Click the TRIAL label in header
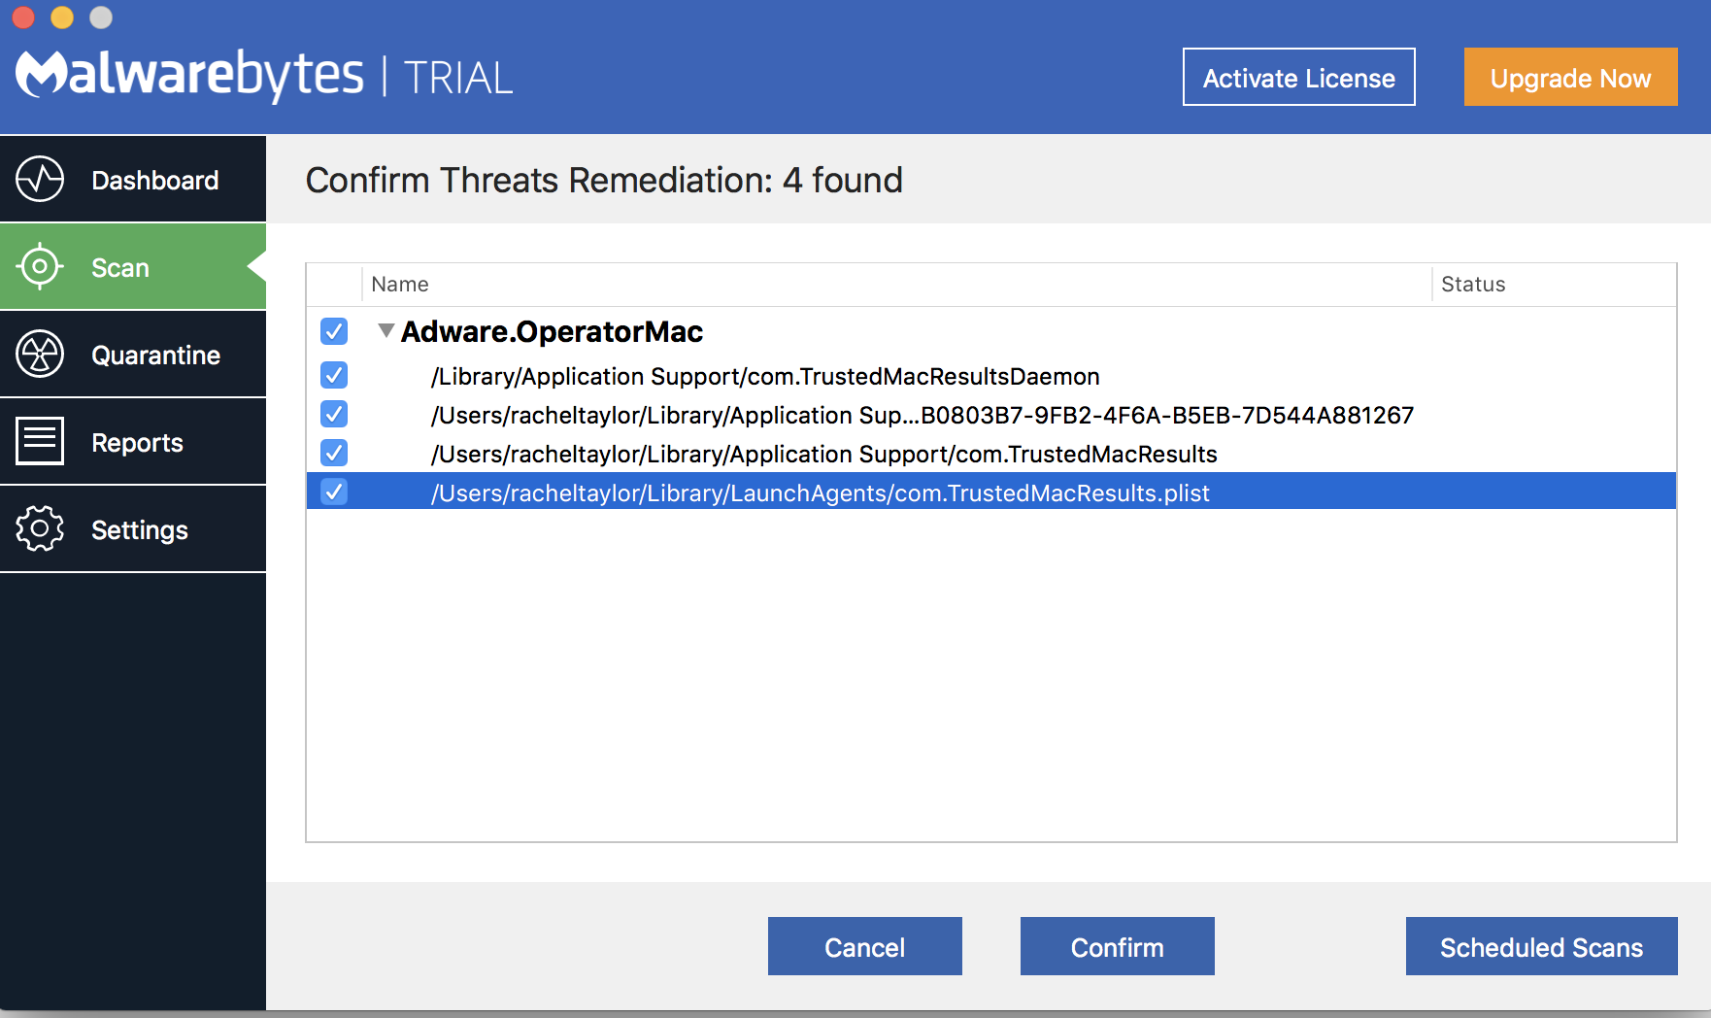 click(x=458, y=79)
